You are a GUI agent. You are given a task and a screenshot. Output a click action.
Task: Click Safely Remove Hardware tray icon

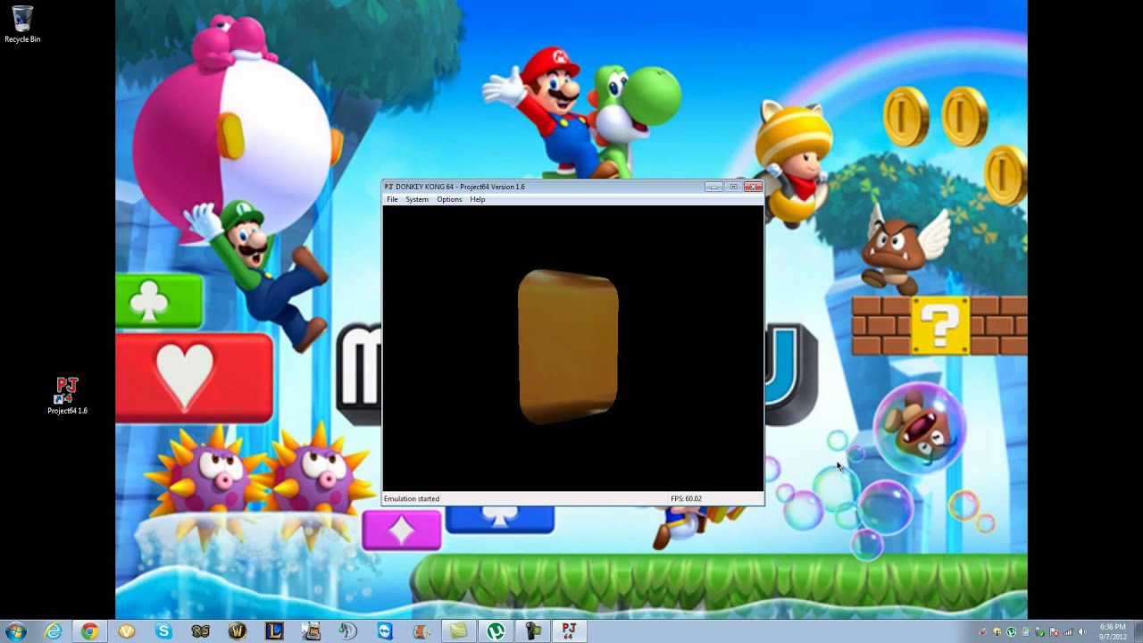(1039, 631)
